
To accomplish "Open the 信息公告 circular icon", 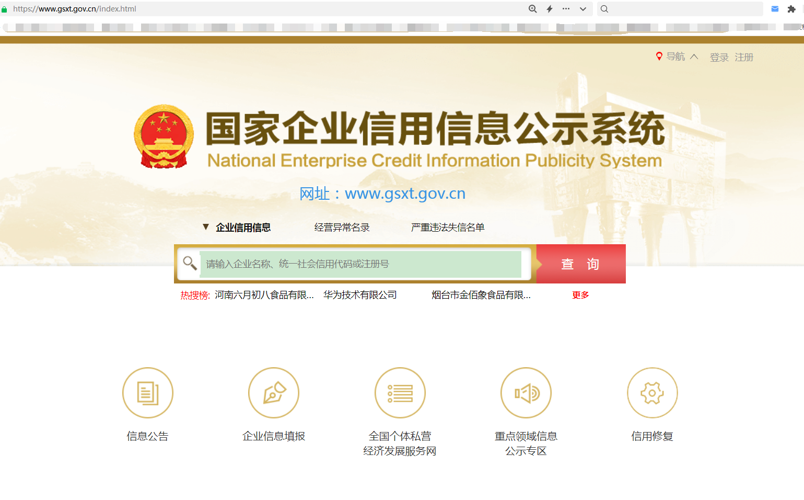I will (x=148, y=393).
